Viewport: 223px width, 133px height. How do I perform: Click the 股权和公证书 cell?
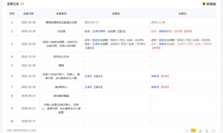[61, 57]
